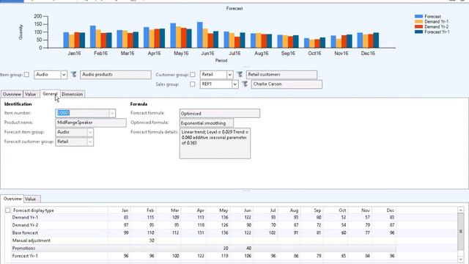Click the Audio products description field
The height and width of the screenshot is (264, 469).
(x=116, y=75)
